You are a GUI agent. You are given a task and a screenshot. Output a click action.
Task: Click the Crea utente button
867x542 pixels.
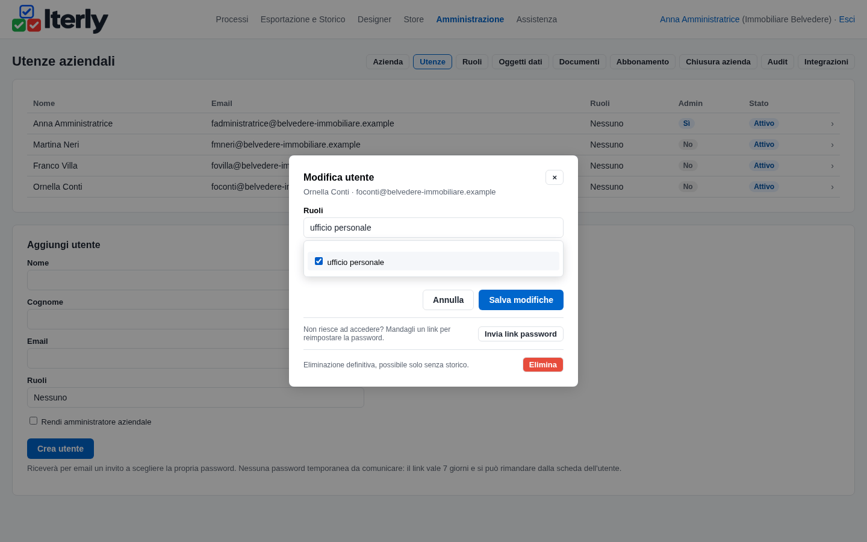tap(60, 449)
